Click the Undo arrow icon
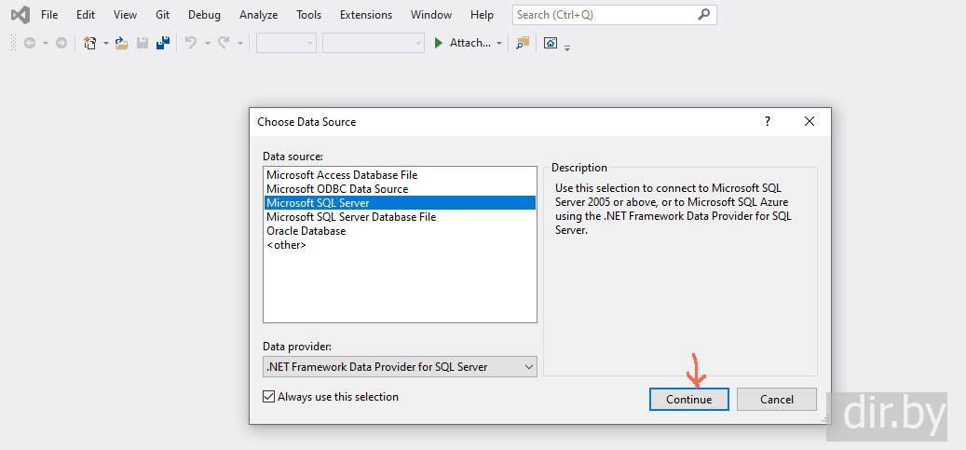This screenshot has height=450, width=966. (x=191, y=43)
